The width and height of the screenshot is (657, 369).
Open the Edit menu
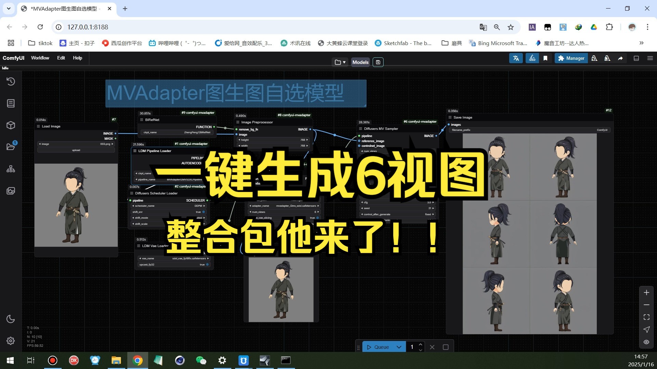point(61,58)
